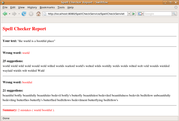Maximize the Swiftfox window

171,2
